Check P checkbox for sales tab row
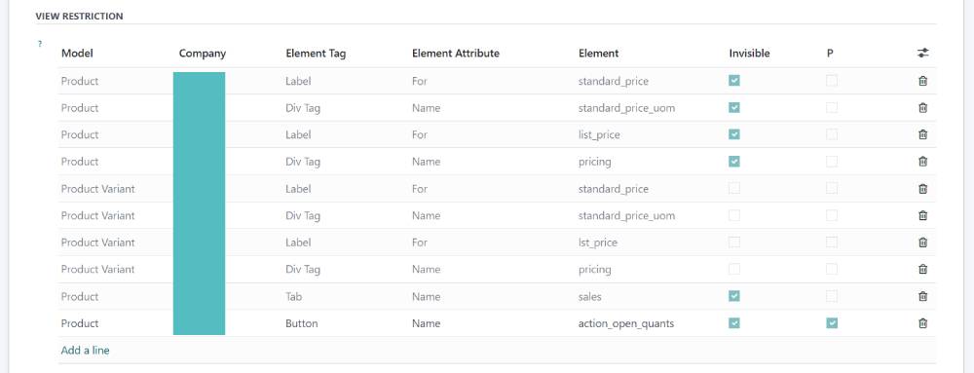This screenshot has width=974, height=373. [x=832, y=297]
